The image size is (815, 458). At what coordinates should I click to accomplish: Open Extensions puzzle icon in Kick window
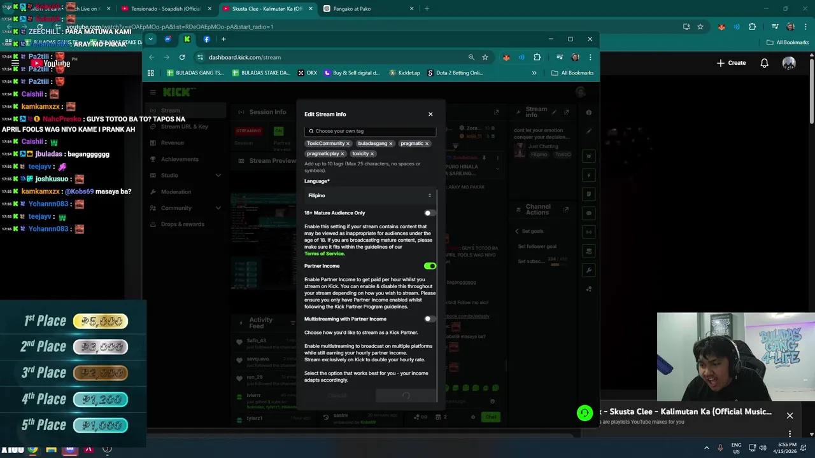click(537, 57)
